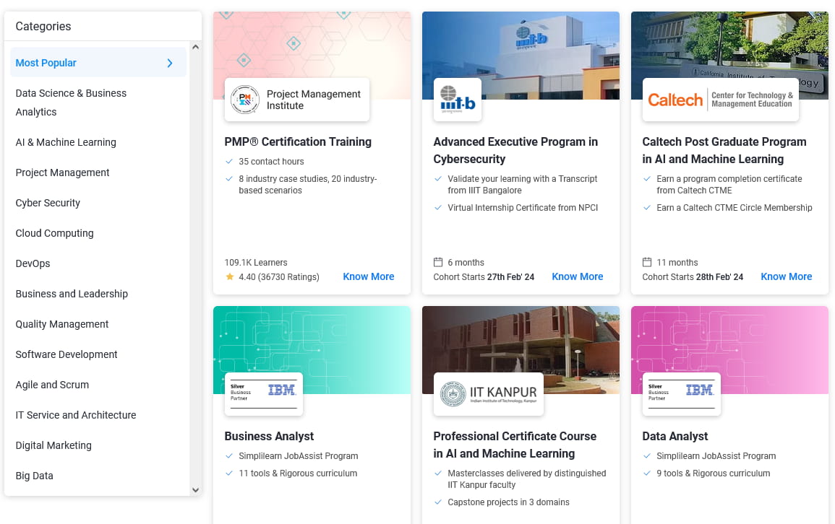Click the checkmark beside 35 contact hours

point(228,162)
